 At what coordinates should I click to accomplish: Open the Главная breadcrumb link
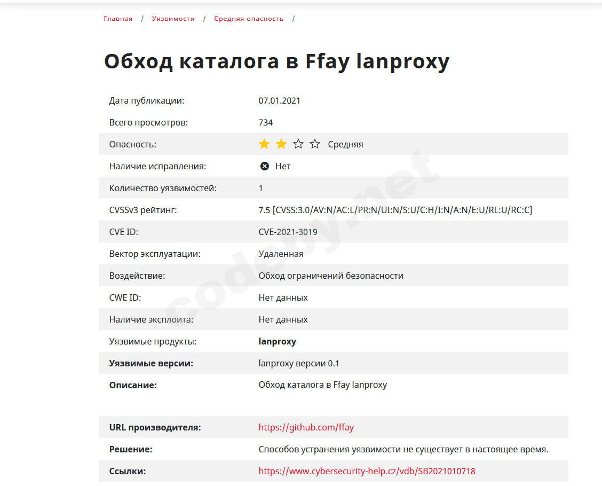[x=118, y=19]
